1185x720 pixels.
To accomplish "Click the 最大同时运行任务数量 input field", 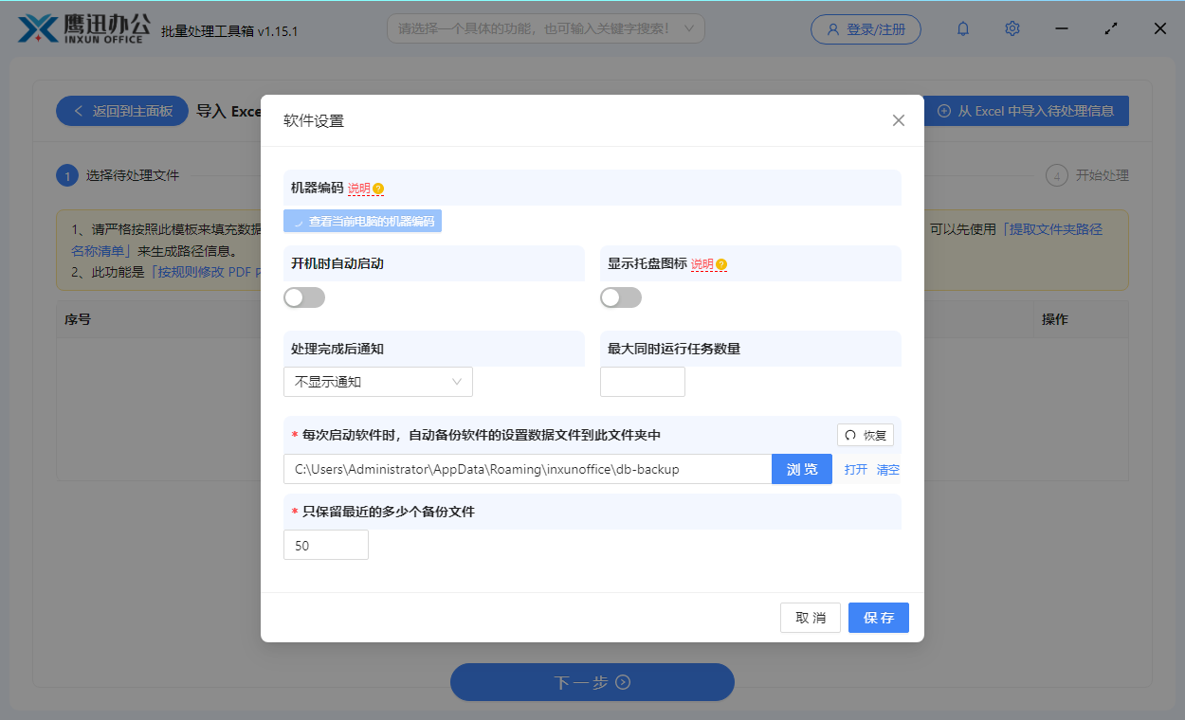I will pyautogui.click(x=643, y=382).
